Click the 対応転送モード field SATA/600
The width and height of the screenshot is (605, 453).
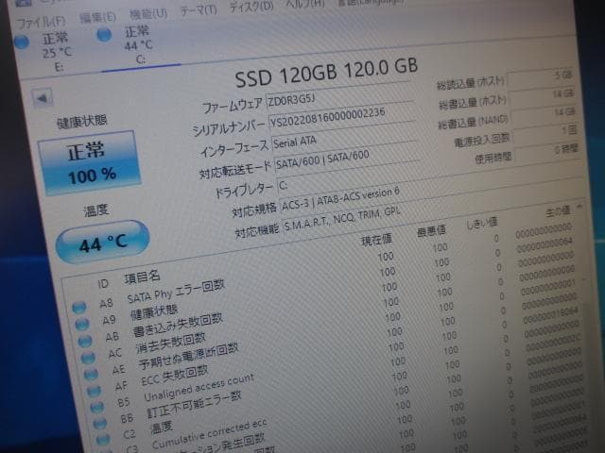click(347, 156)
